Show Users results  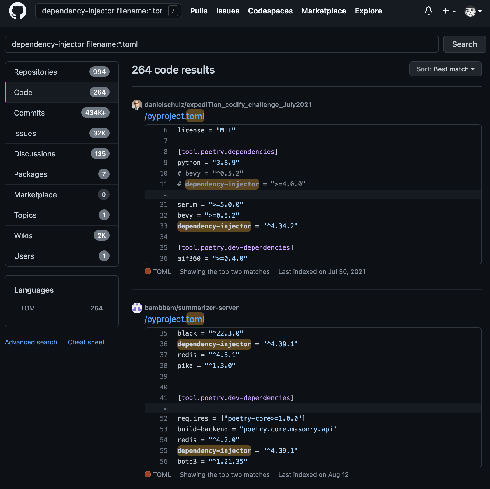[62, 256]
